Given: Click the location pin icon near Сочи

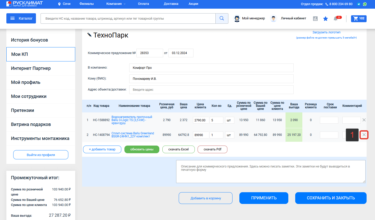Looking at the screenshot, I should pyautogui.click(x=59, y=4).
